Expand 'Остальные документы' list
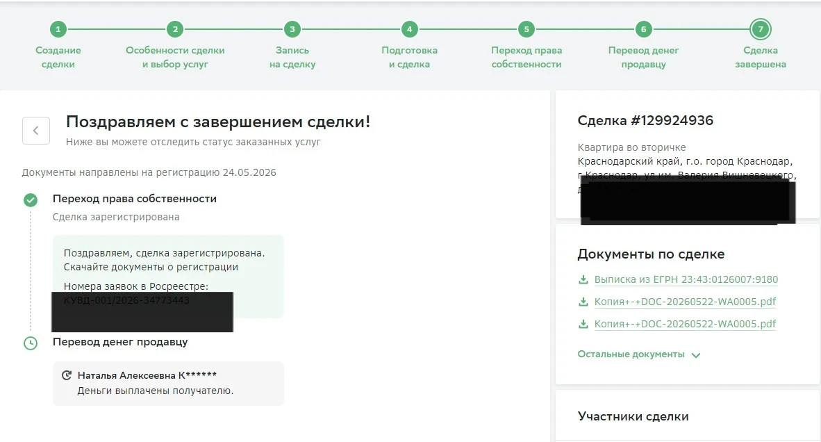Viewport: 821px width, 442px height. (x=631, y=354)
